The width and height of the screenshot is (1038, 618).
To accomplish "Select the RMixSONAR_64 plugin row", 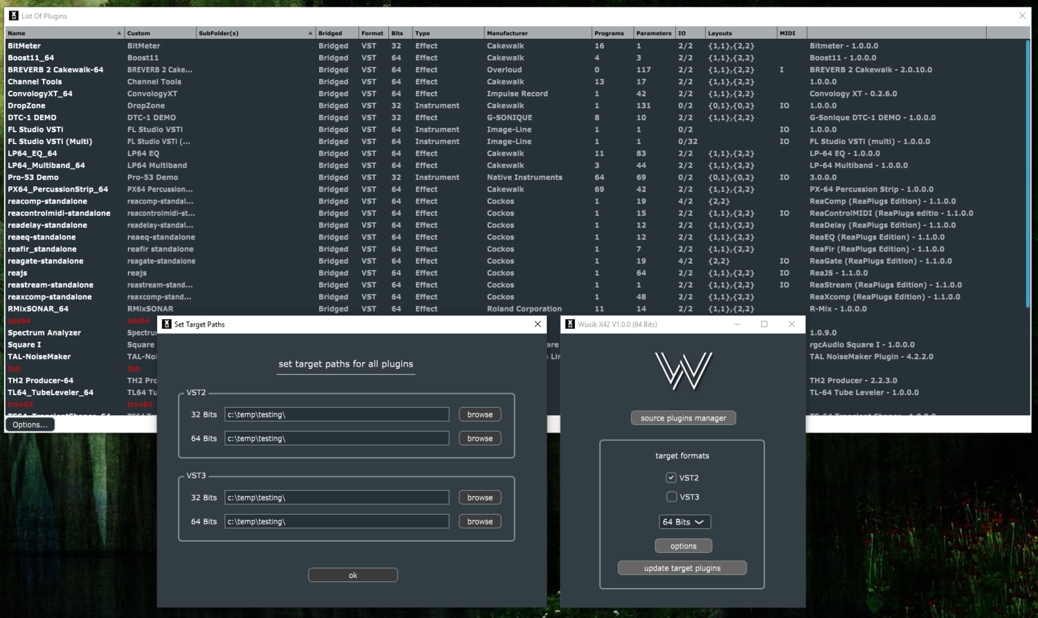I will [x=516, y=309].
